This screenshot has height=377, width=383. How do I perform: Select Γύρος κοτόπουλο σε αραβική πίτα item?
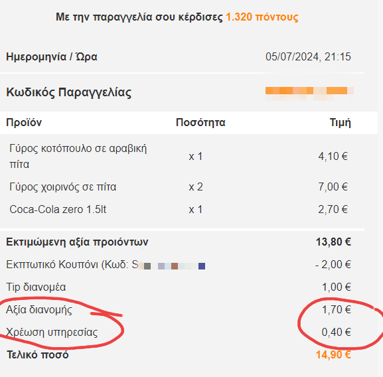(78, 156)
